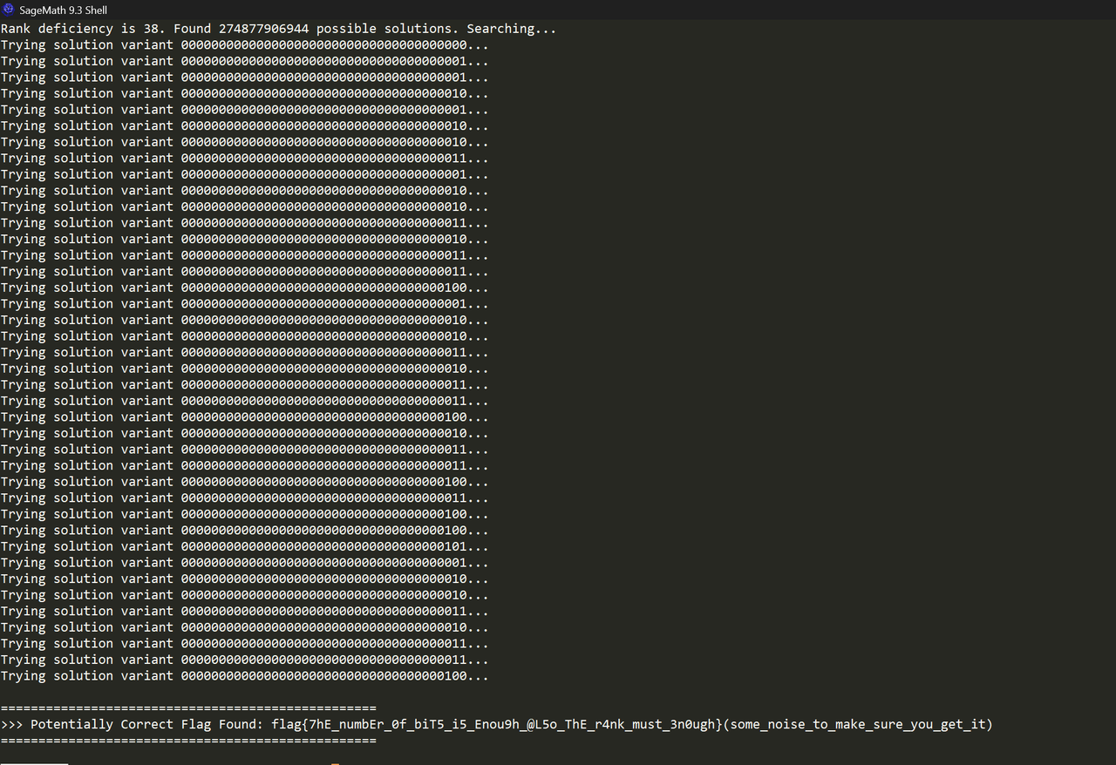Click the empty terminal area right of variant lines
Screen dimensions: 1116x765
point(785,349)
